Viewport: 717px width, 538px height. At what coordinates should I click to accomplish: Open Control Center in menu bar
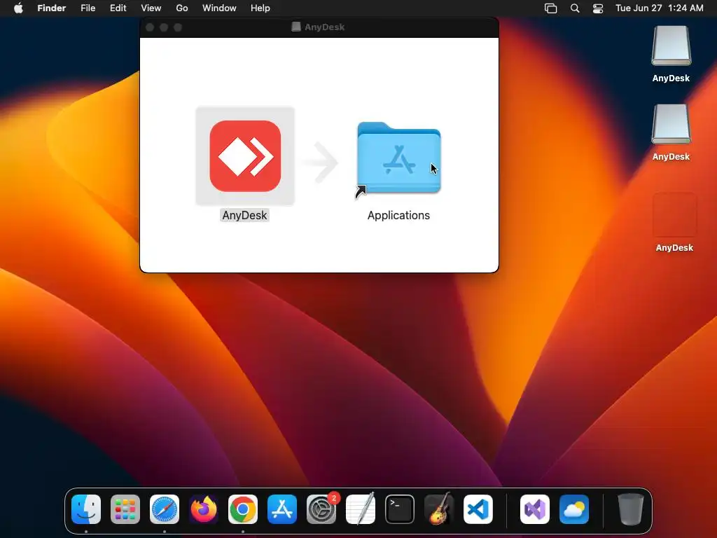(x=598, y=8)
